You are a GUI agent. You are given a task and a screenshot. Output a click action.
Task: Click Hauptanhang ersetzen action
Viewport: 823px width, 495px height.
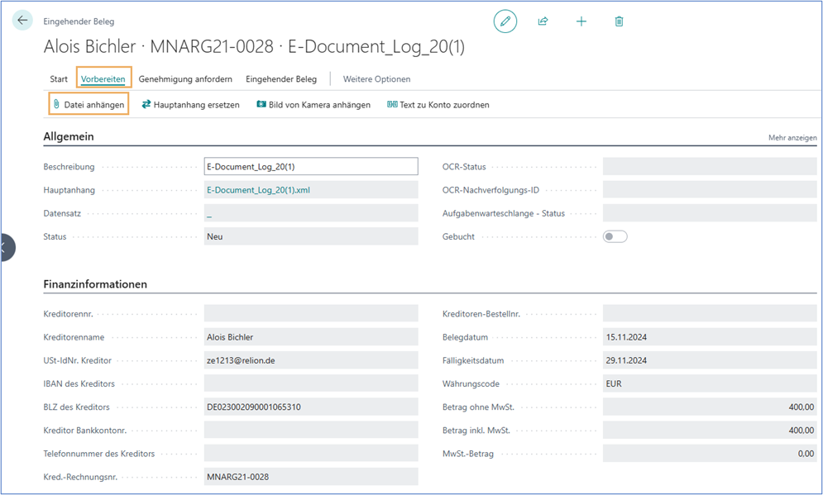pos(190,105)
